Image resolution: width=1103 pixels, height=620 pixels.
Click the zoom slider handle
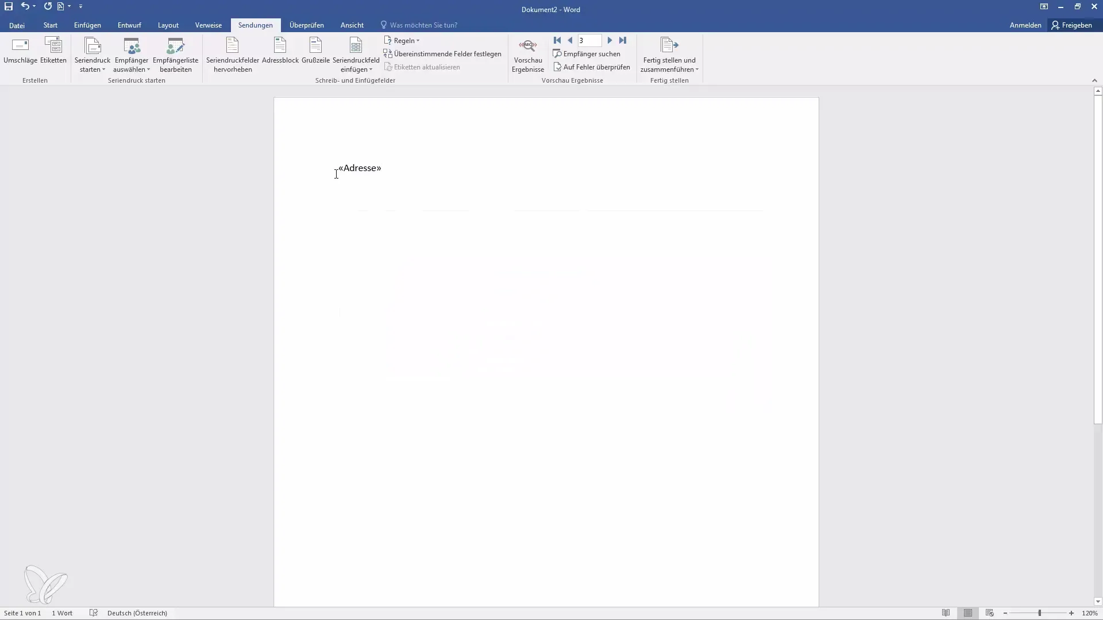pyautogui.click(x=1040, y=613)
